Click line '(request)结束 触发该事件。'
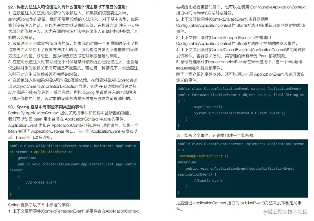This screenshot has height=221, width=314. [x=200, y=68]
